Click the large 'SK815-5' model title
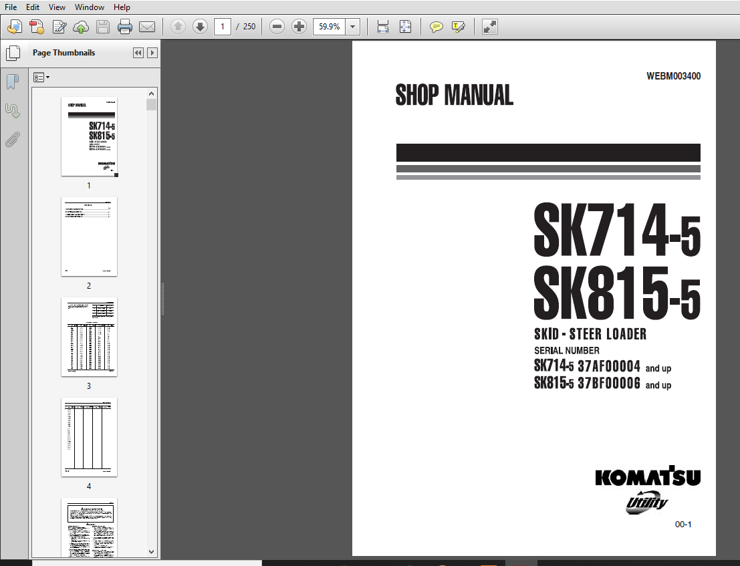 pyautogui.click(x=617, y=293)
